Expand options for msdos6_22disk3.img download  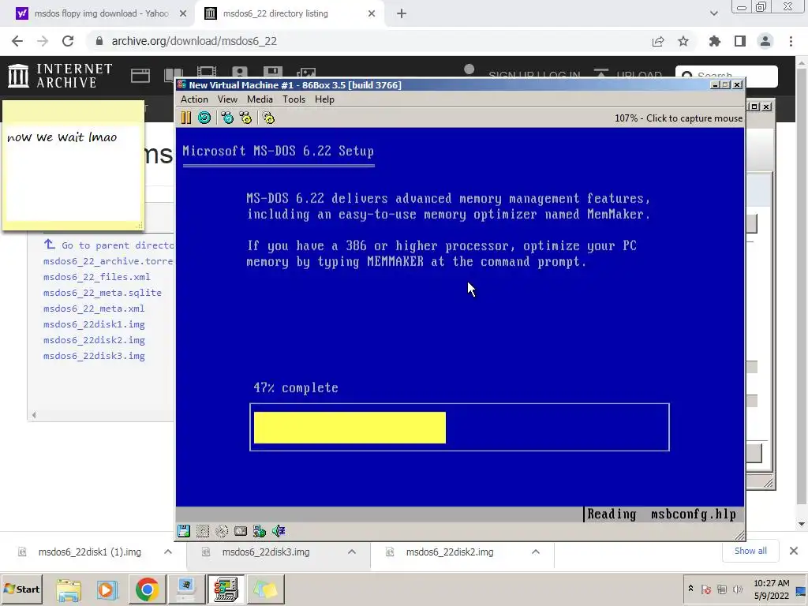(x=352, y=552)
